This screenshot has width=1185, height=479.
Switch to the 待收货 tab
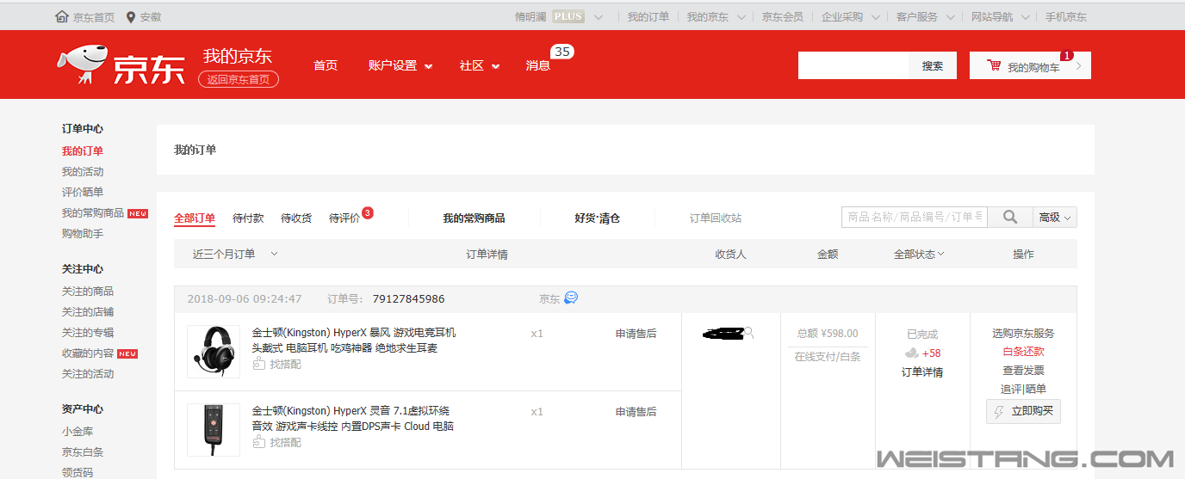pos(296,218)
